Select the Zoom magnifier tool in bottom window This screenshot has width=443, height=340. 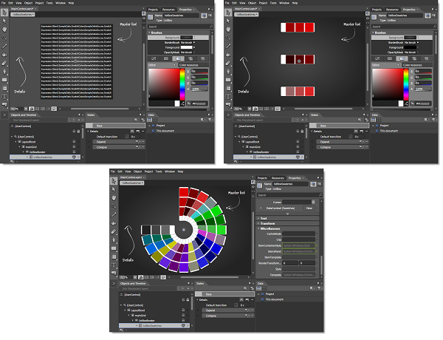(x=114, y=206)
